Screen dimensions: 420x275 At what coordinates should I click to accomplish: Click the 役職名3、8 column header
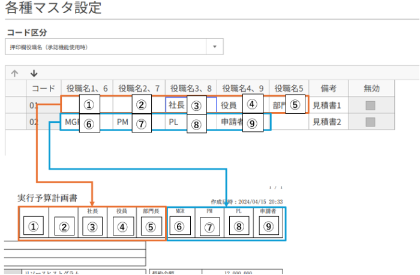190,88
